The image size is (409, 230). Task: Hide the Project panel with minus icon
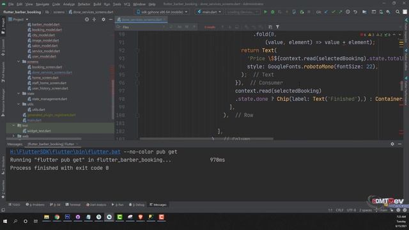coord(111,20)
